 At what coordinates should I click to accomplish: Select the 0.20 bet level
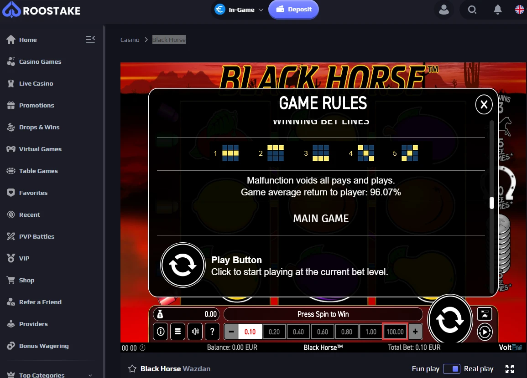pyautogui.click(x=274, y=332)
